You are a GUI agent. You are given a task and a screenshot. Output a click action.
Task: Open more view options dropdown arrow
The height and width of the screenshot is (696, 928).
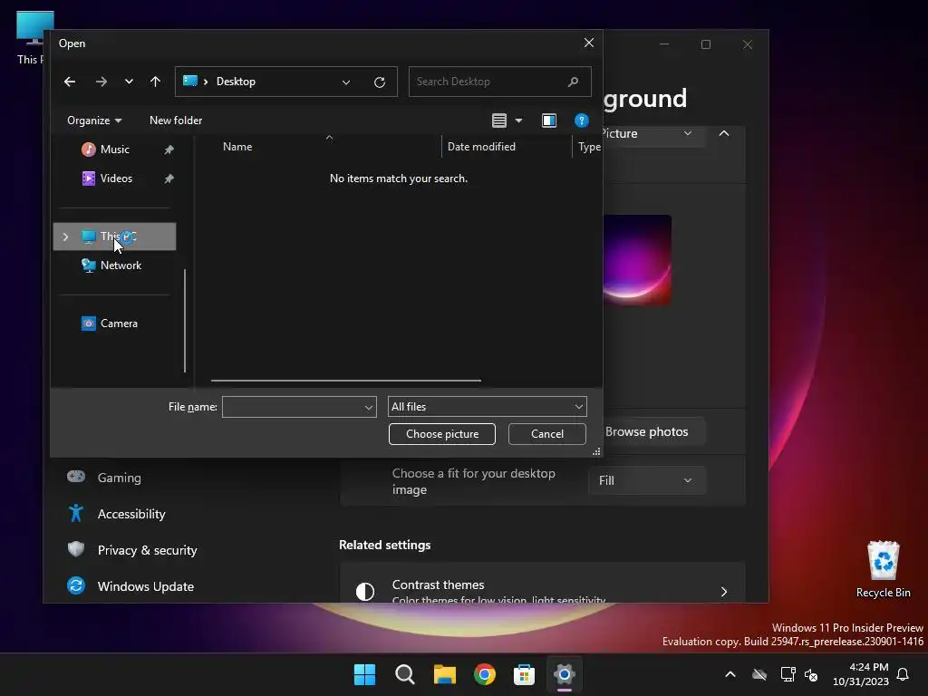(x=518, y=121)
